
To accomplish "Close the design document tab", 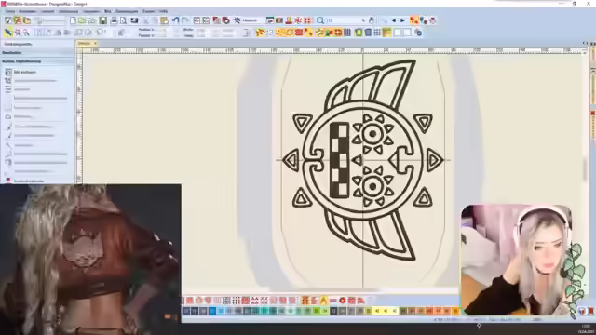I will [95, 44].
